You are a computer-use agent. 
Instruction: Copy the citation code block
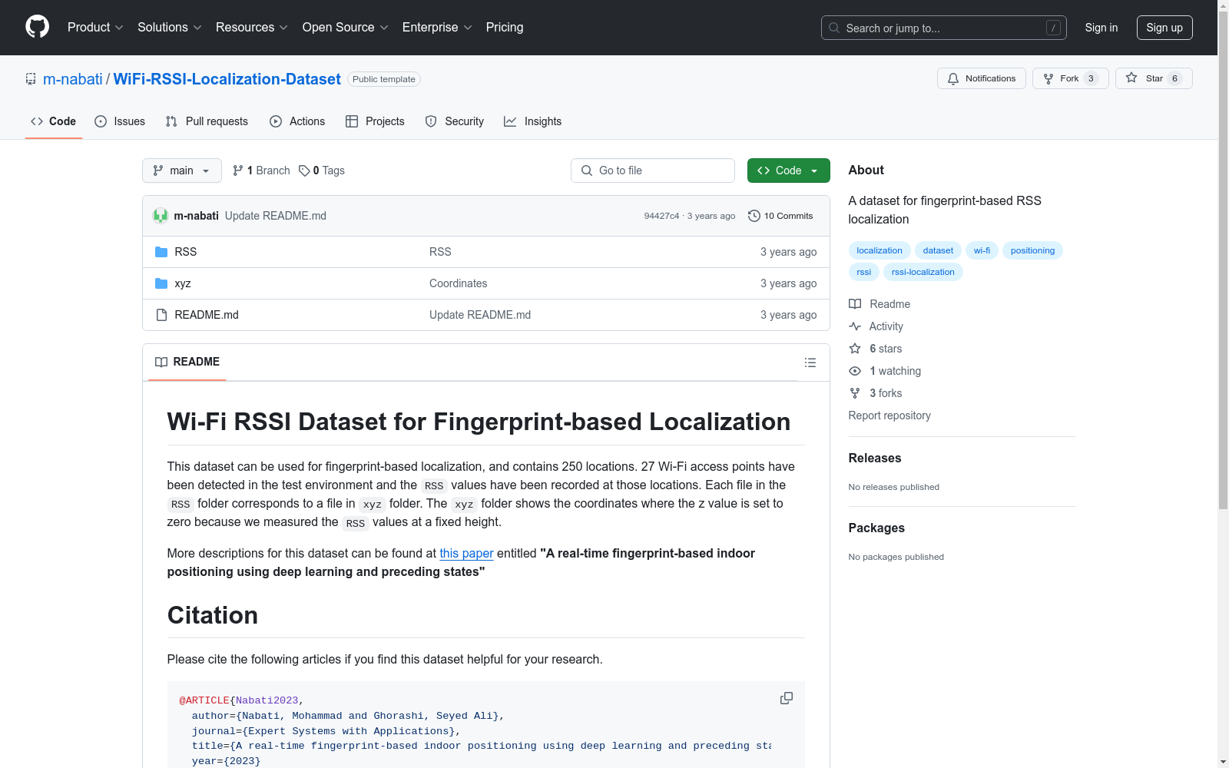[786, 698]
